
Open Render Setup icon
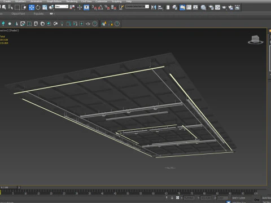click(x=211, y=7)
